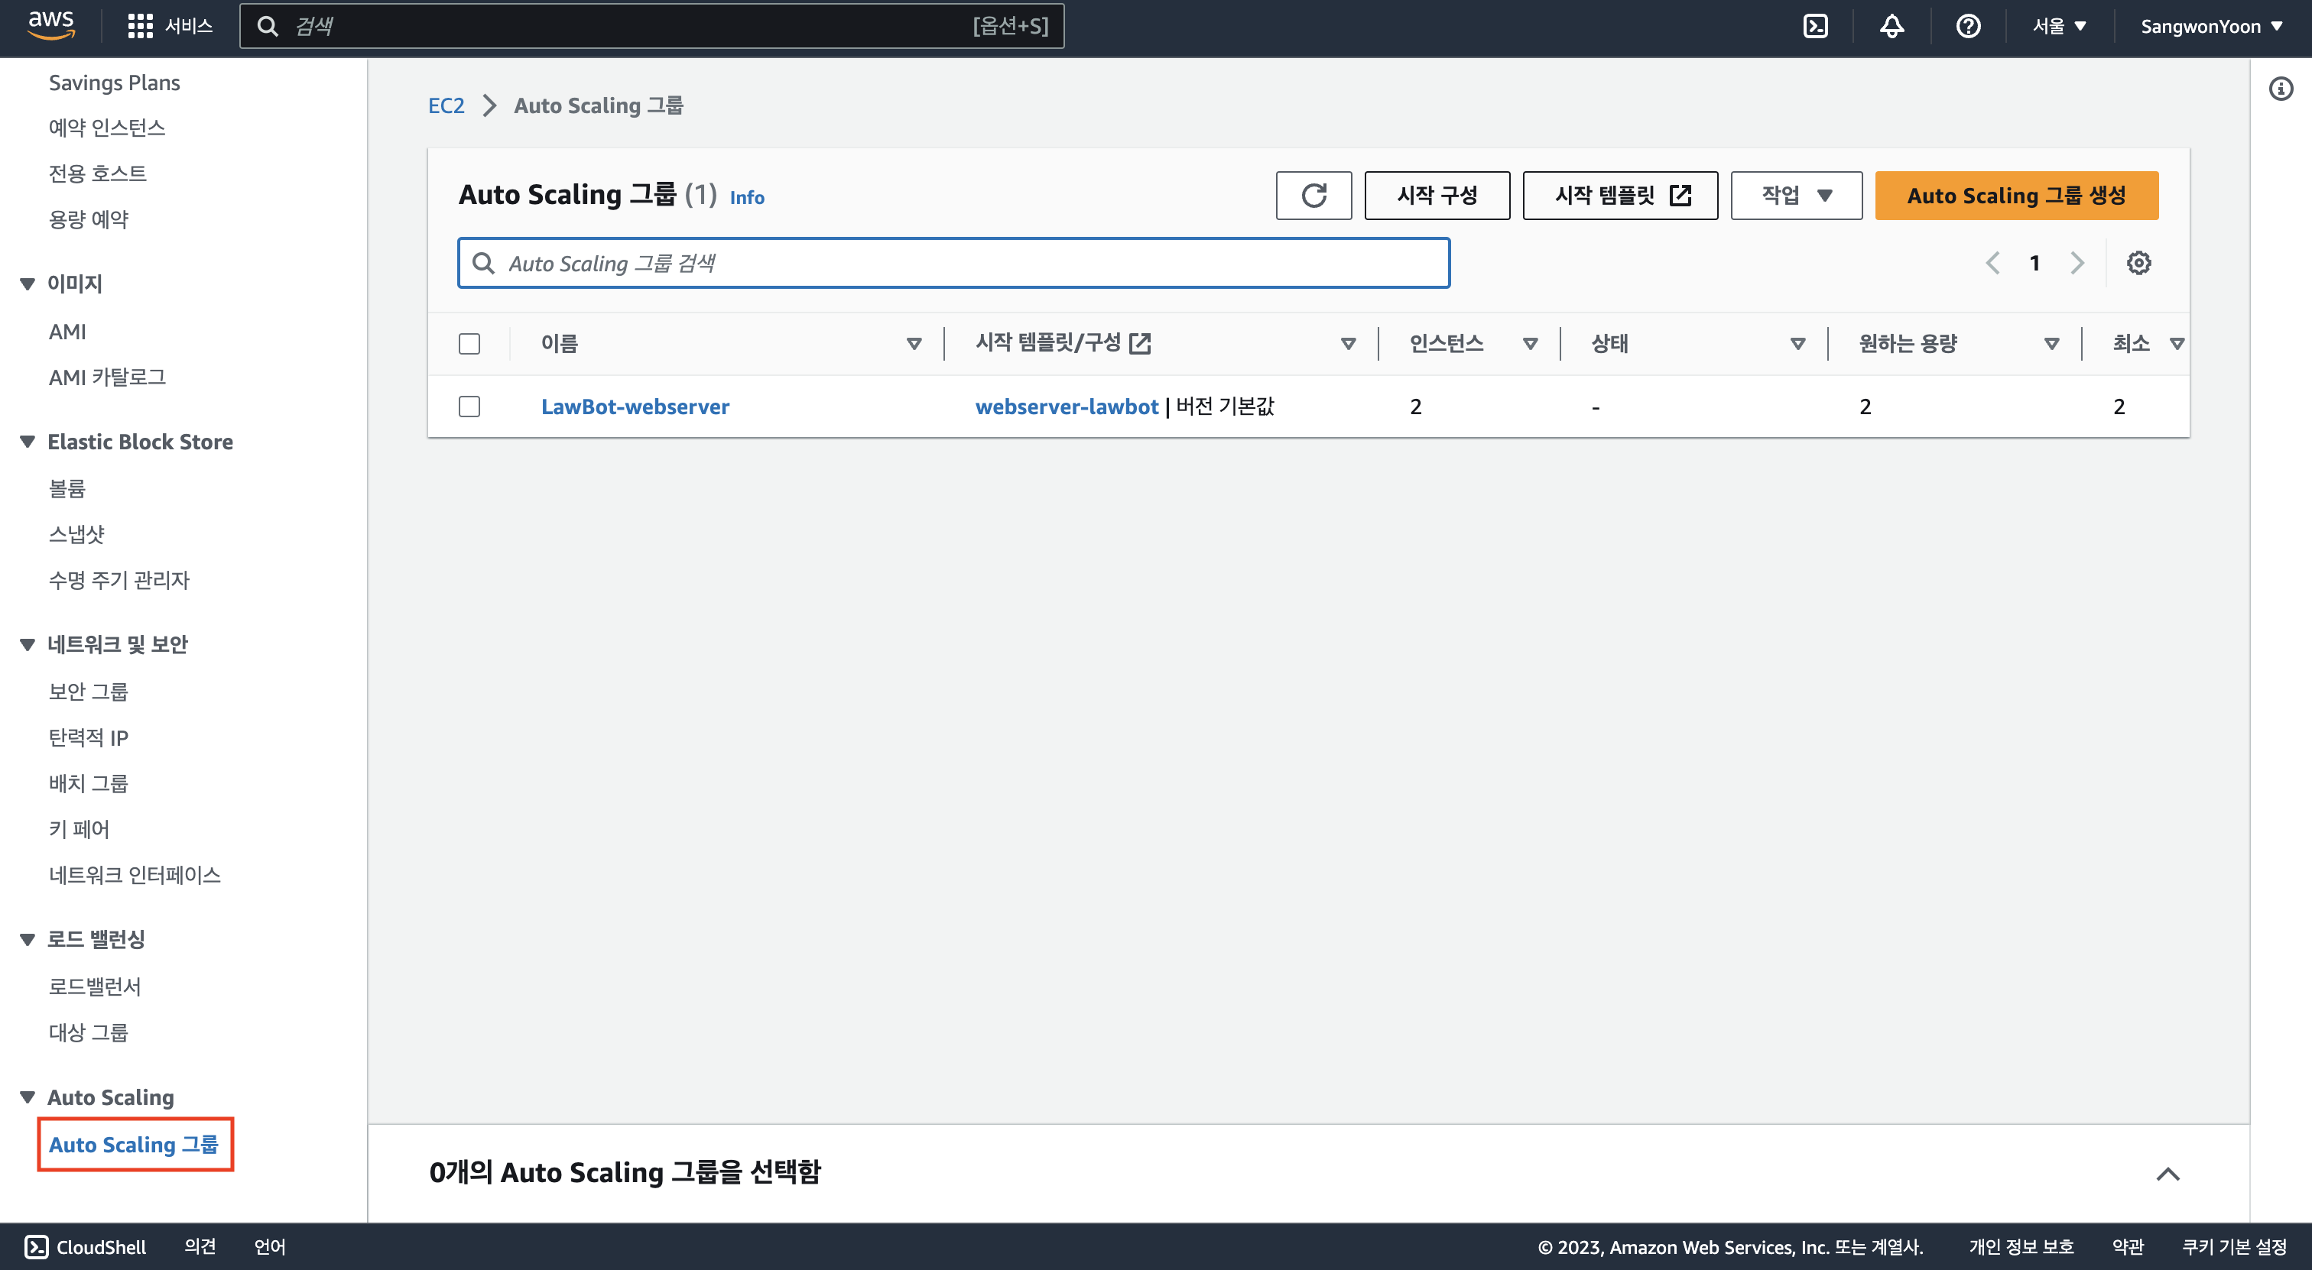Image resolution: width=2312 pixels, height=1270 pixels.
Task: Sort by 상태 column arrow
Action: click(x=1797, y=344)
